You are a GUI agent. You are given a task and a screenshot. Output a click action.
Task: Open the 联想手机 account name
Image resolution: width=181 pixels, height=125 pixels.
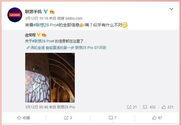click(x=33, y=11)
